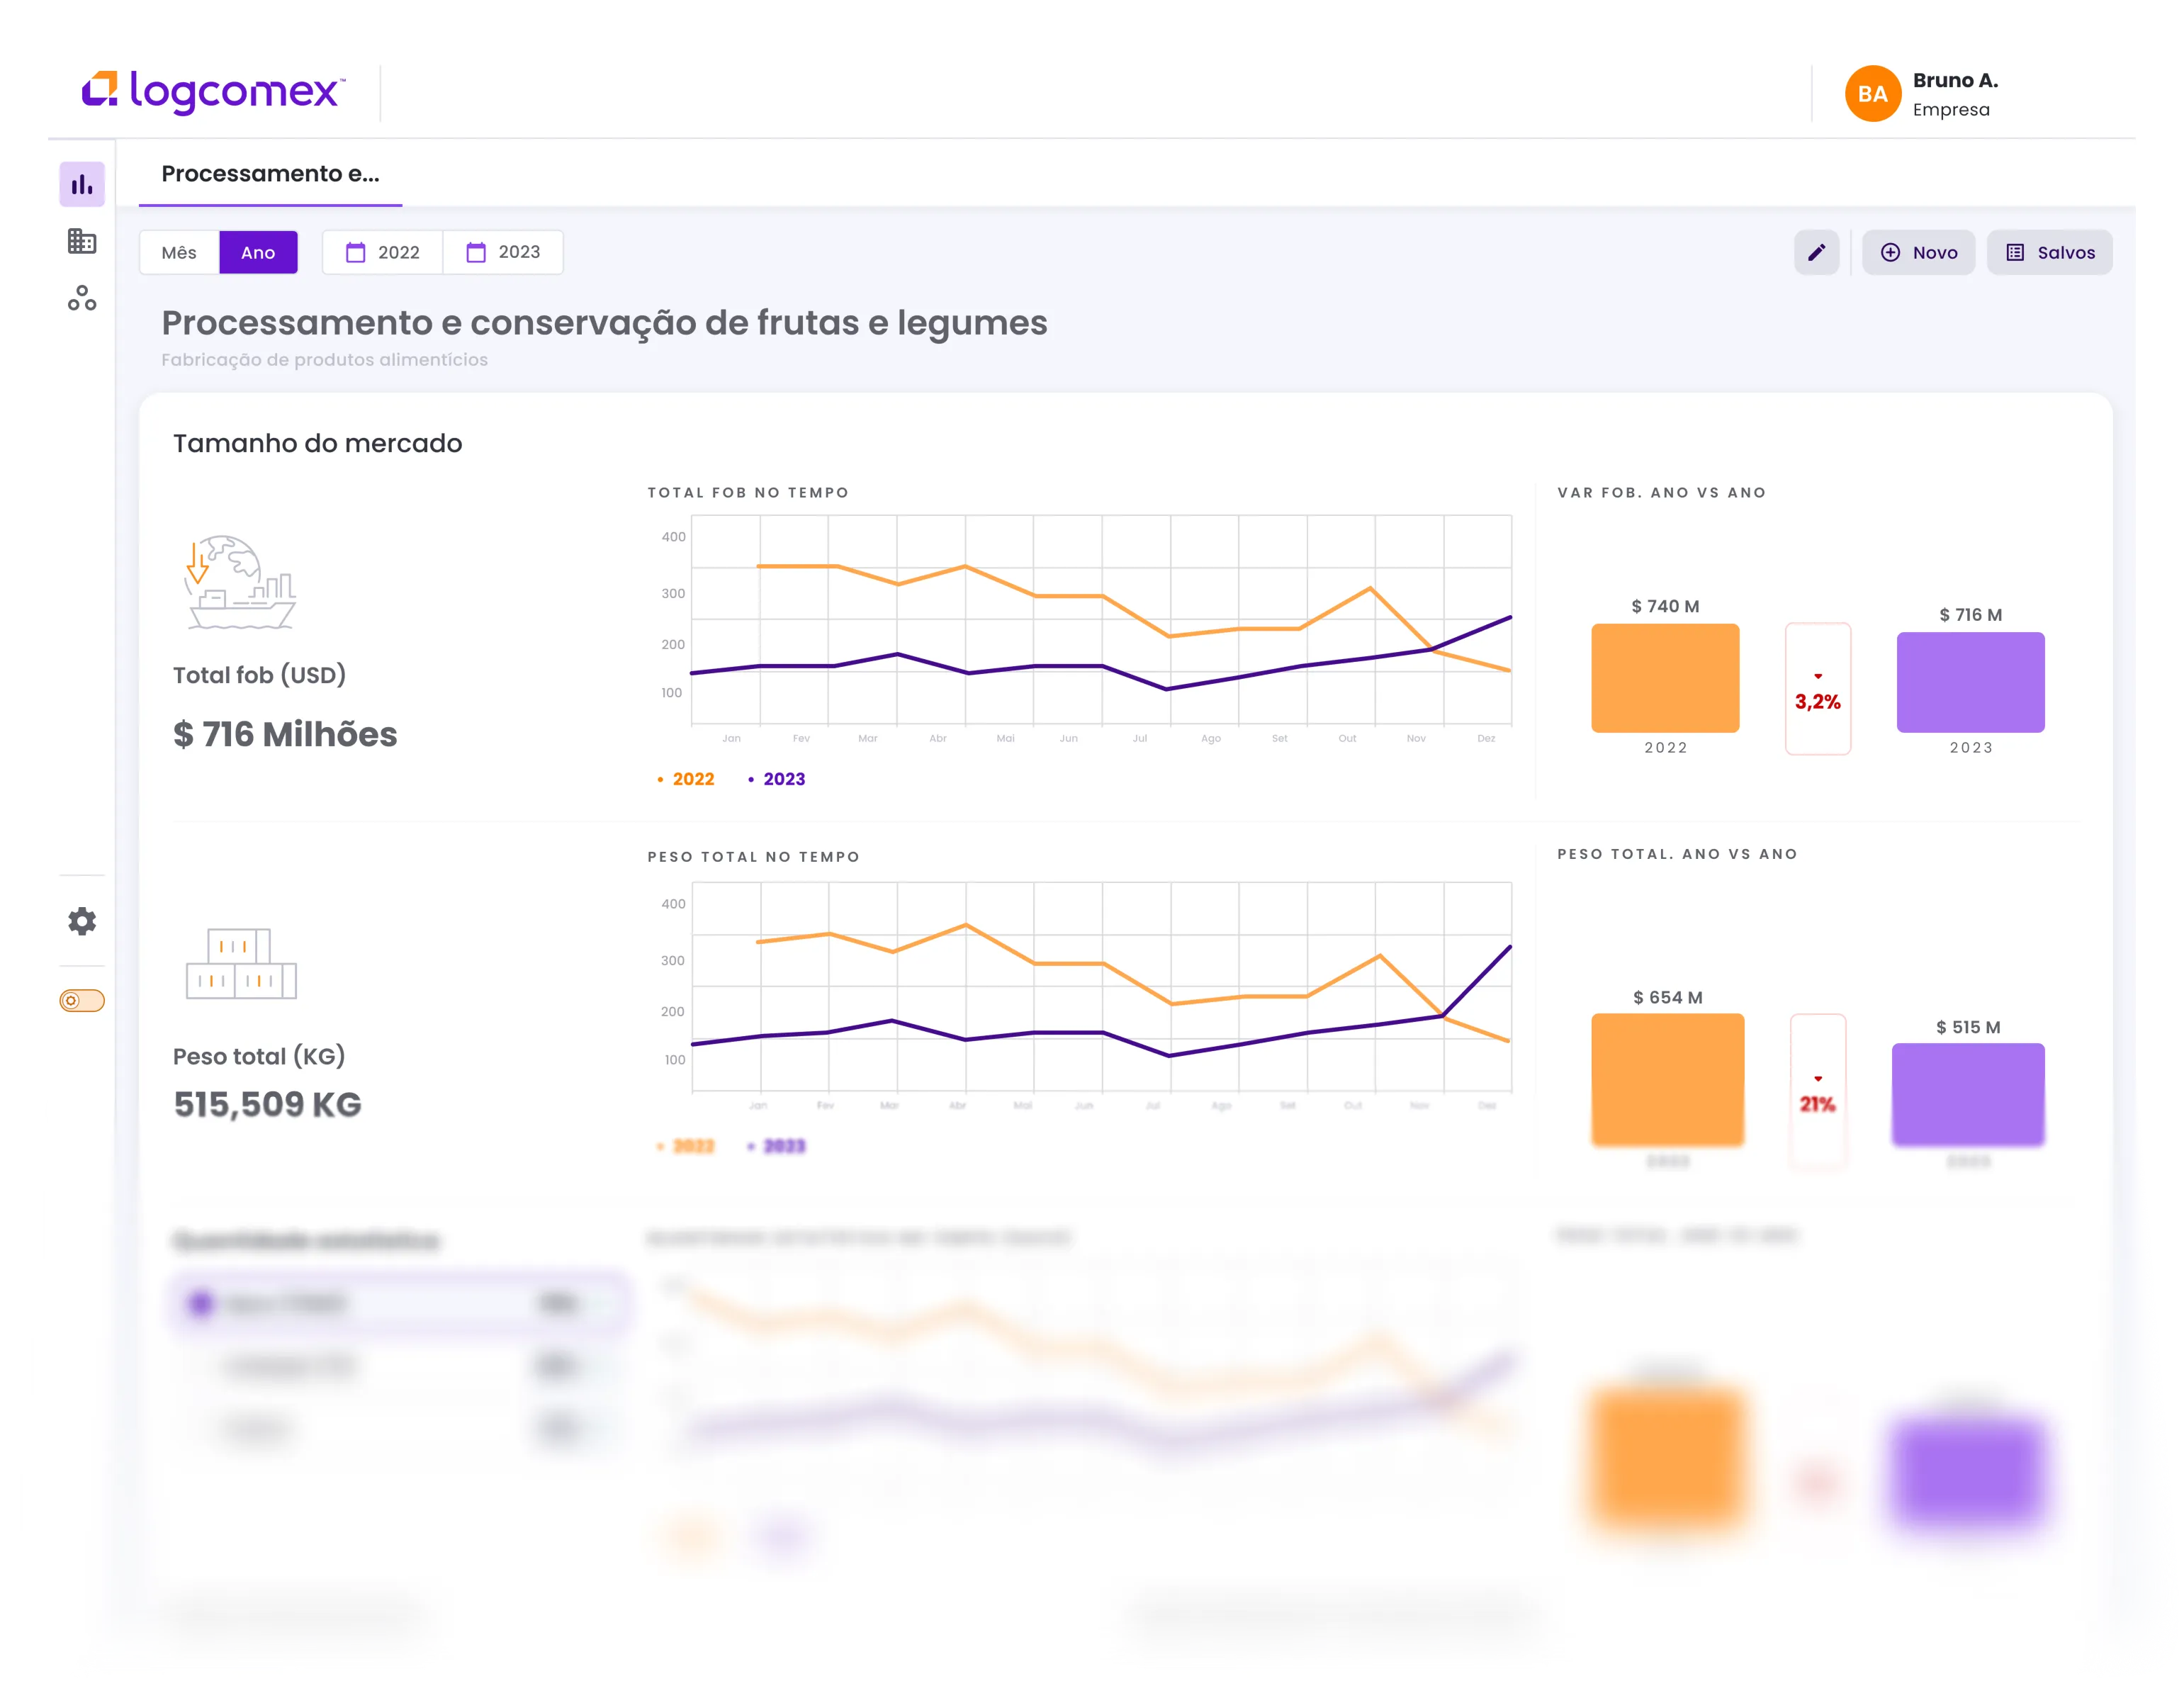Viewport: 2184px width, 1681px height.
Task: Toggle the orange sidebar switch
Action: (x=82, y=1001)
